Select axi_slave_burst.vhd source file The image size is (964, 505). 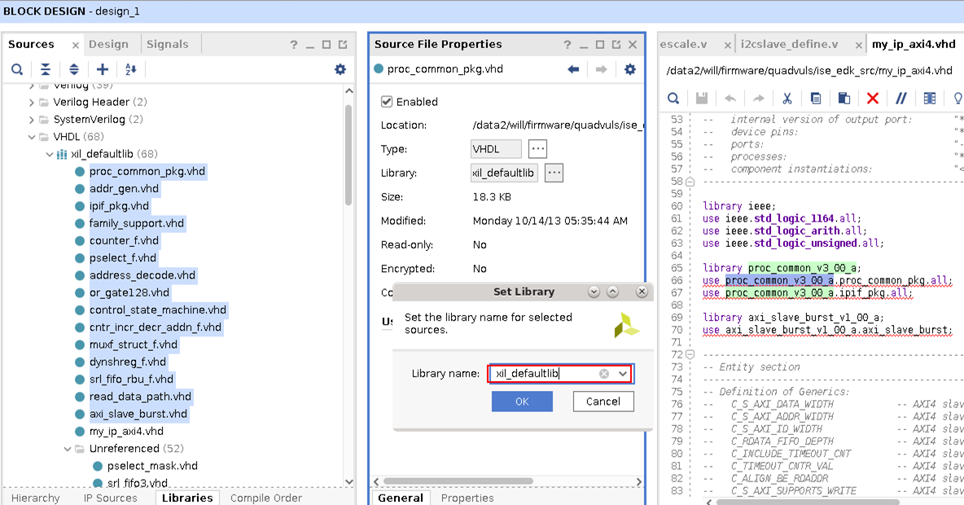pos(138,414)
